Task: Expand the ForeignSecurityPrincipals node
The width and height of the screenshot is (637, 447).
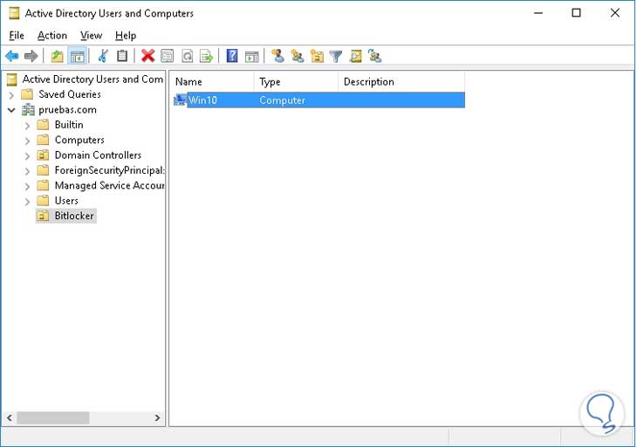Action: pos(27,171)
